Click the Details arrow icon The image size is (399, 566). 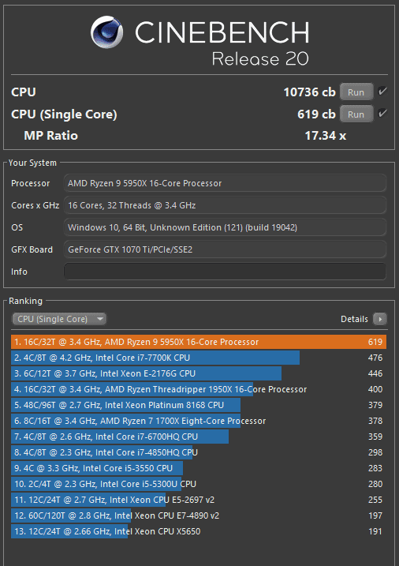click(x=380, y=319)
